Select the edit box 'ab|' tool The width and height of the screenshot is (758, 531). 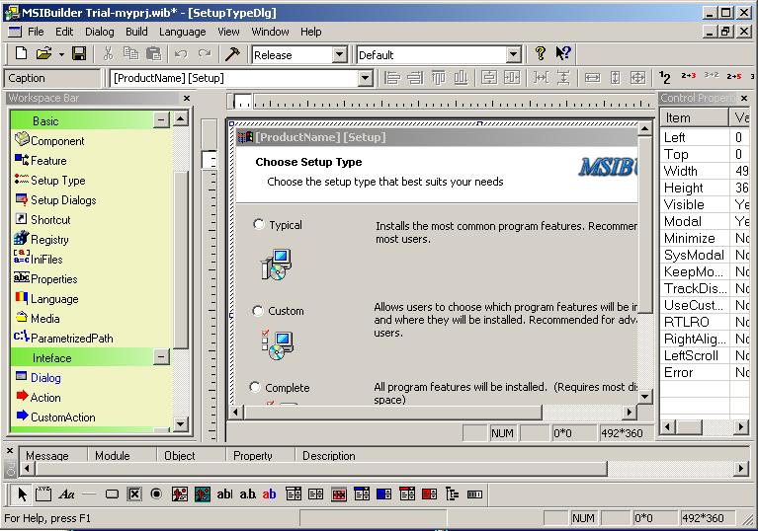tap(224, 493)
